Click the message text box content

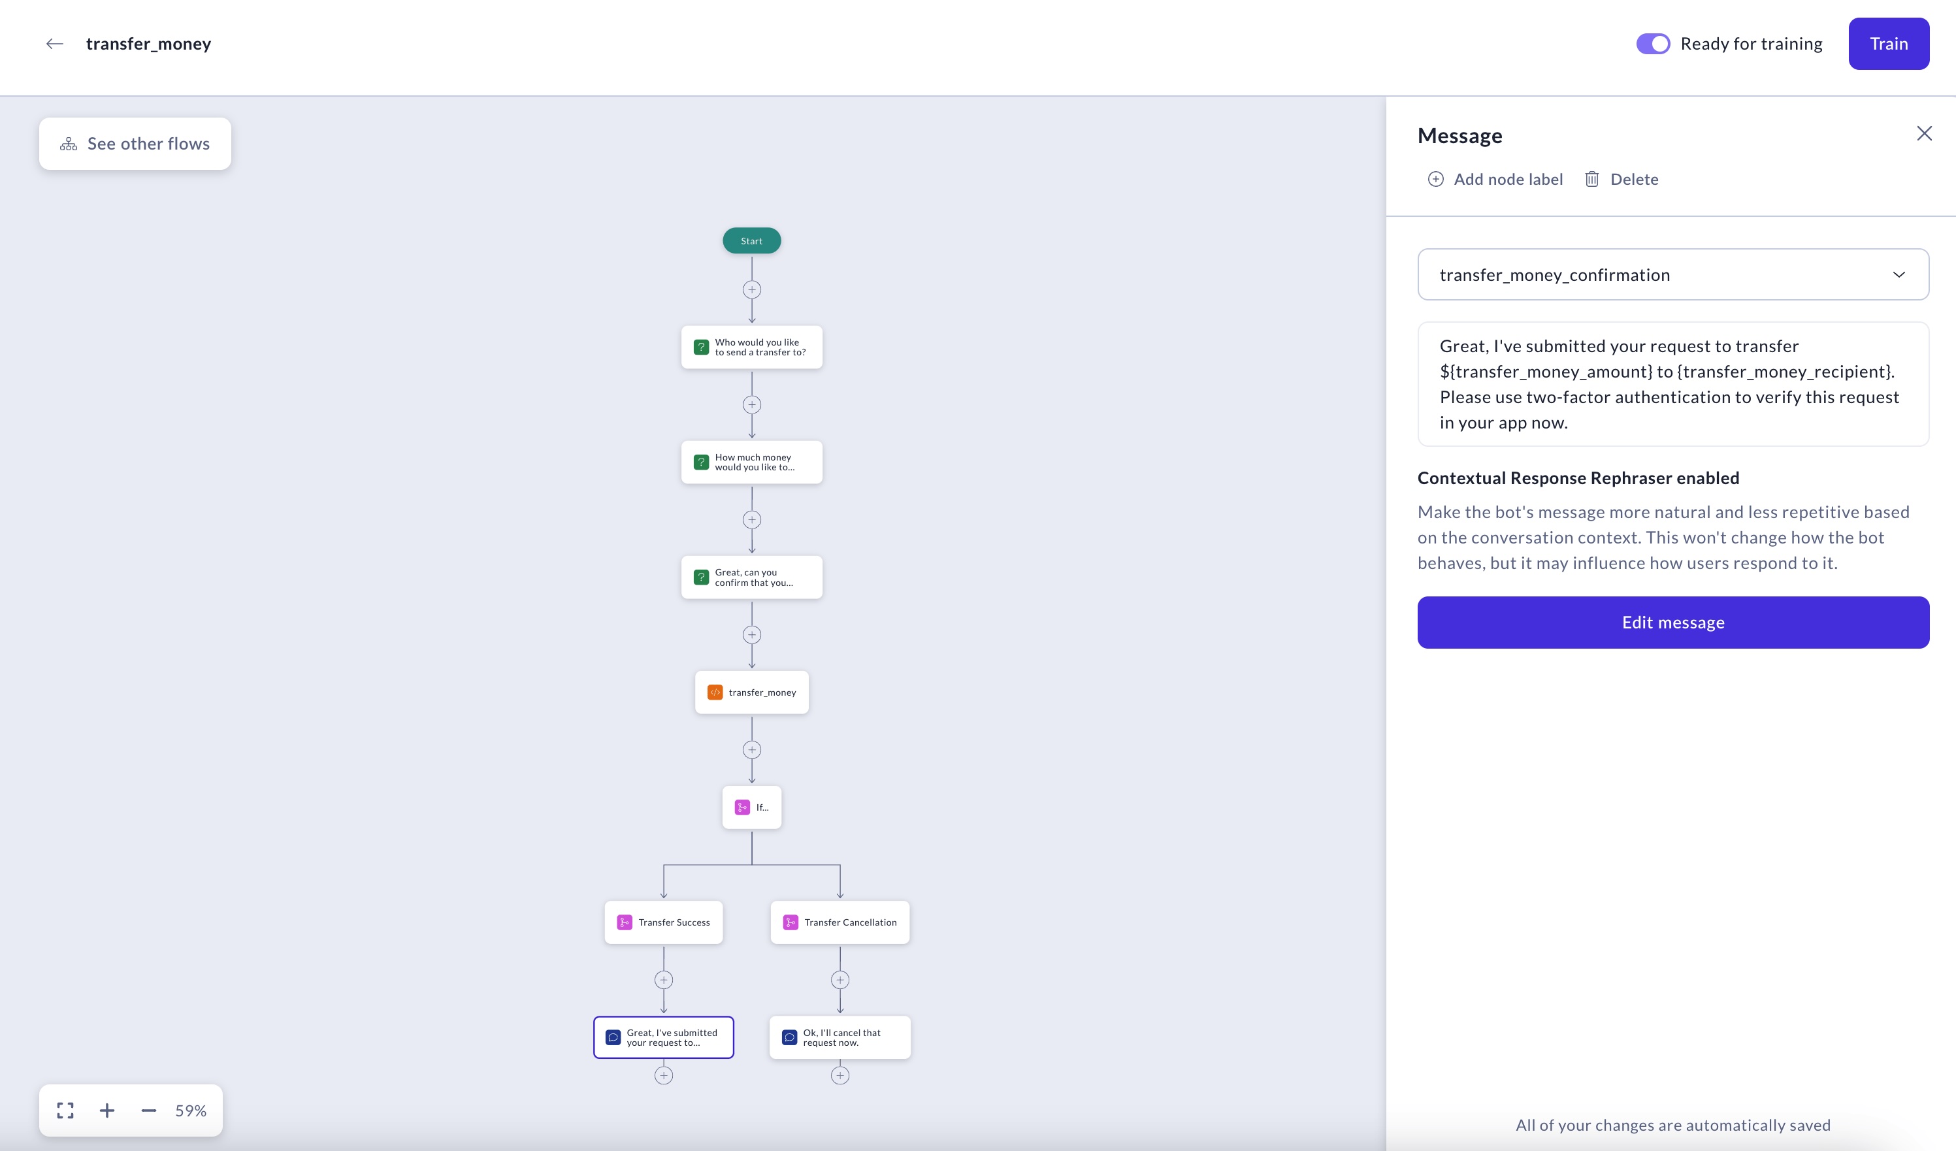(x=1672, y=384)
